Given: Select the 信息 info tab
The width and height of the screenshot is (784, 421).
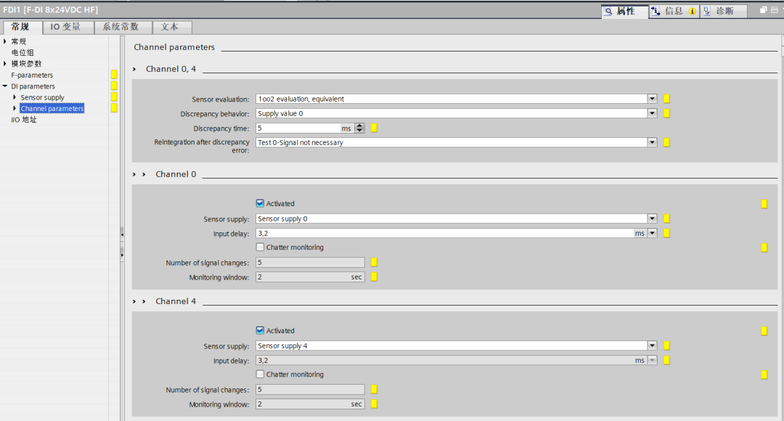Looking at the screenshot, I should pyautogui.click(x=674, y=11).
